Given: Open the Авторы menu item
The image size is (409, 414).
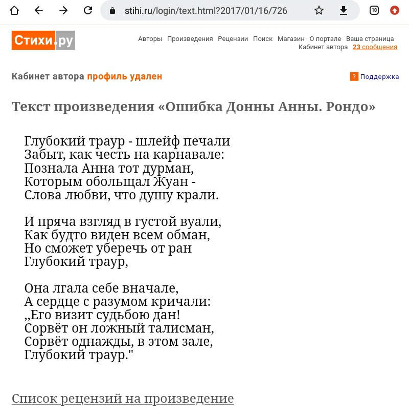Looking at the screenshot, I should click(x=150, y=38).
